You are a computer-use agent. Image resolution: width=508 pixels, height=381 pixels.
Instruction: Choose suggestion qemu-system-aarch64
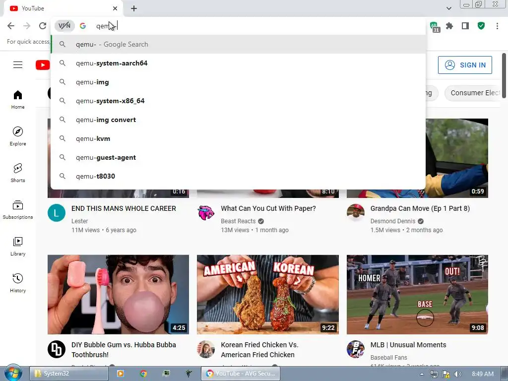[x=238, y=63]
